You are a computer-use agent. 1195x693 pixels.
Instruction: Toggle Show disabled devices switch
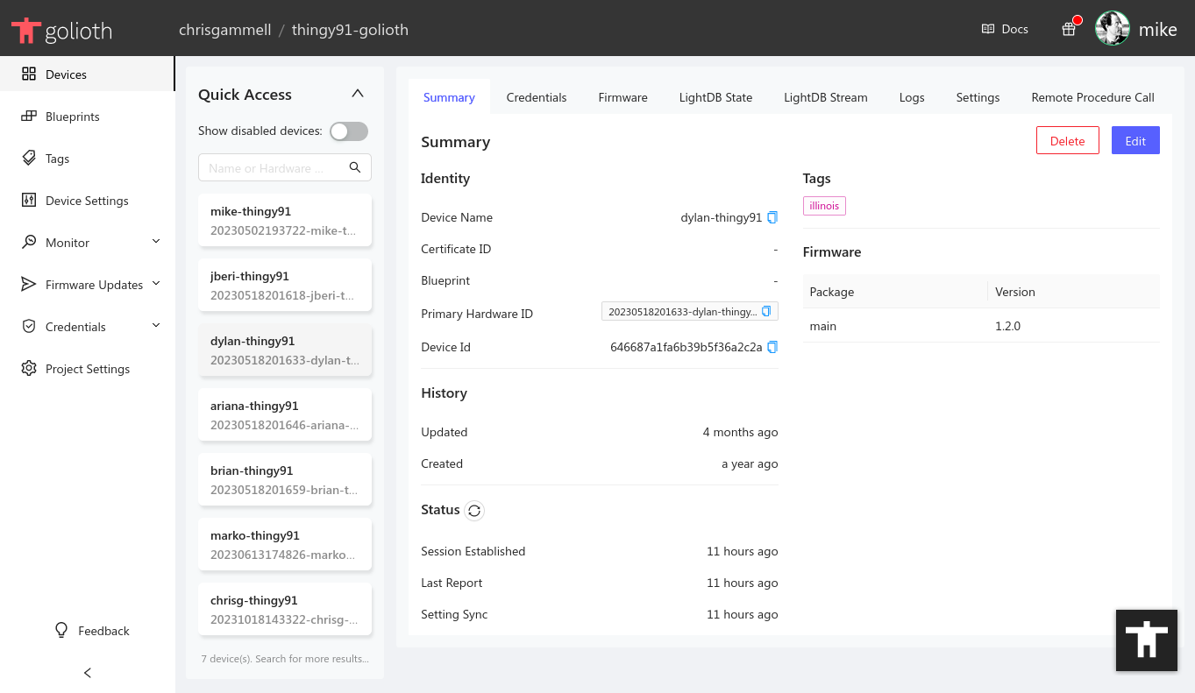click(x=348, y=131)
